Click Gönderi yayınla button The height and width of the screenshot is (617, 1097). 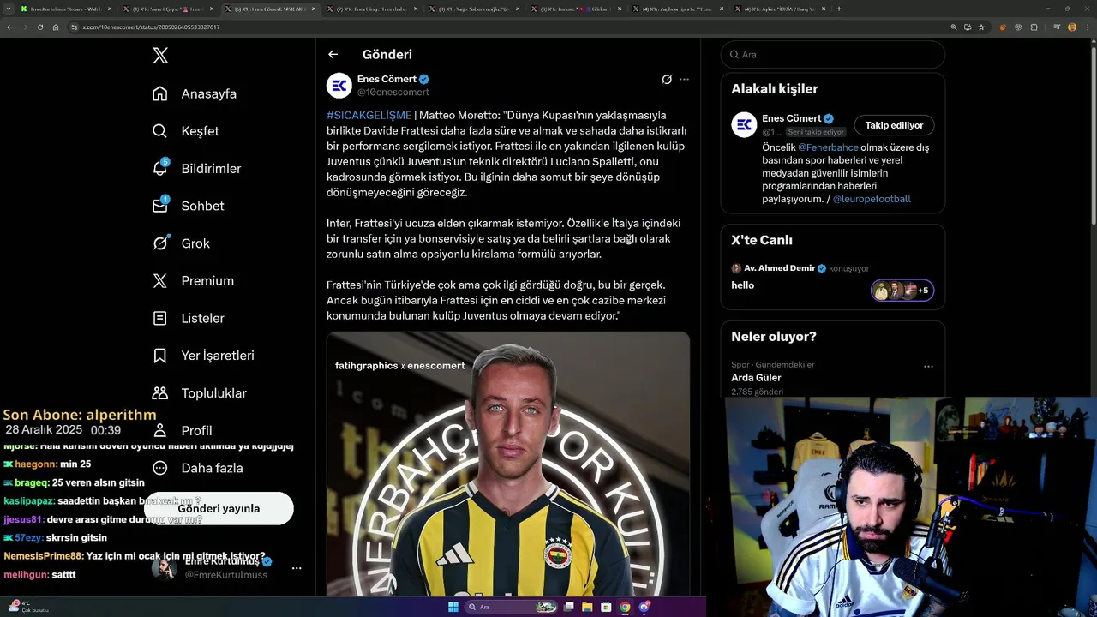(x=219, y=508)
